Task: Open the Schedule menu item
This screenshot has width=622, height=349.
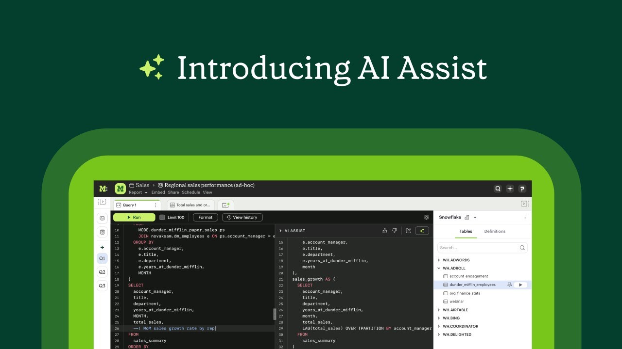Action: tap(191, 192)
